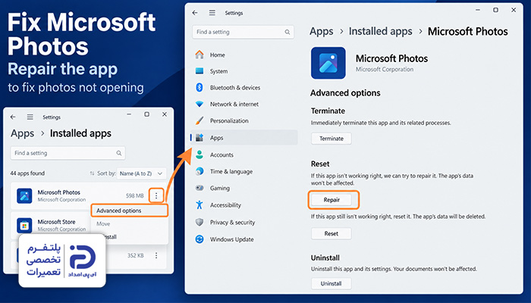531x303 pixels.
Task: Open three-dot menu for the 352 KB app
Action: pos(156,255)
